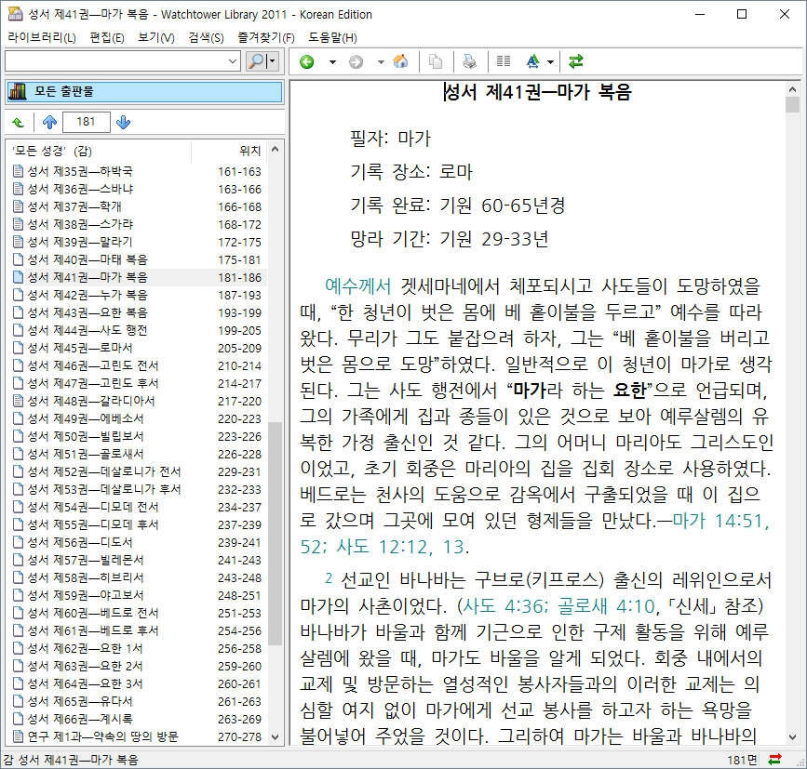This screenshot has height=769, width=807.
Task: Open the 사도 12:12, 13 scripture link
Action: pos(400,547)
